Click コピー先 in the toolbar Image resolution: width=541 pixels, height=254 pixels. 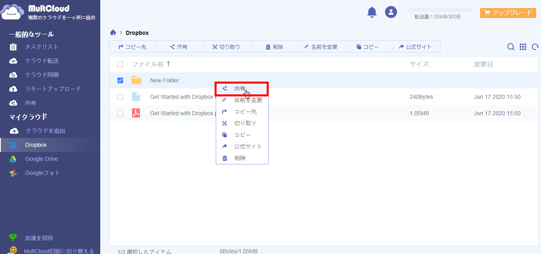coord(132,47)
